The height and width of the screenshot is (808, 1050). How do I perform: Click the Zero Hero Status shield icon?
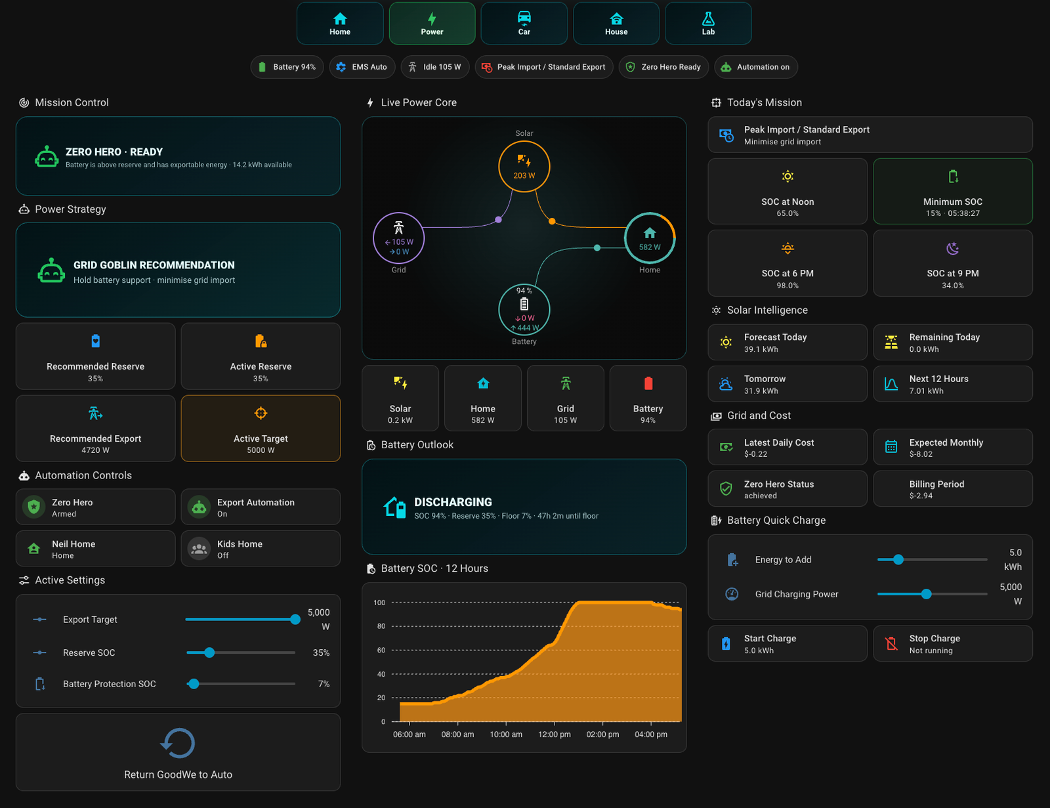coord(726,489)
